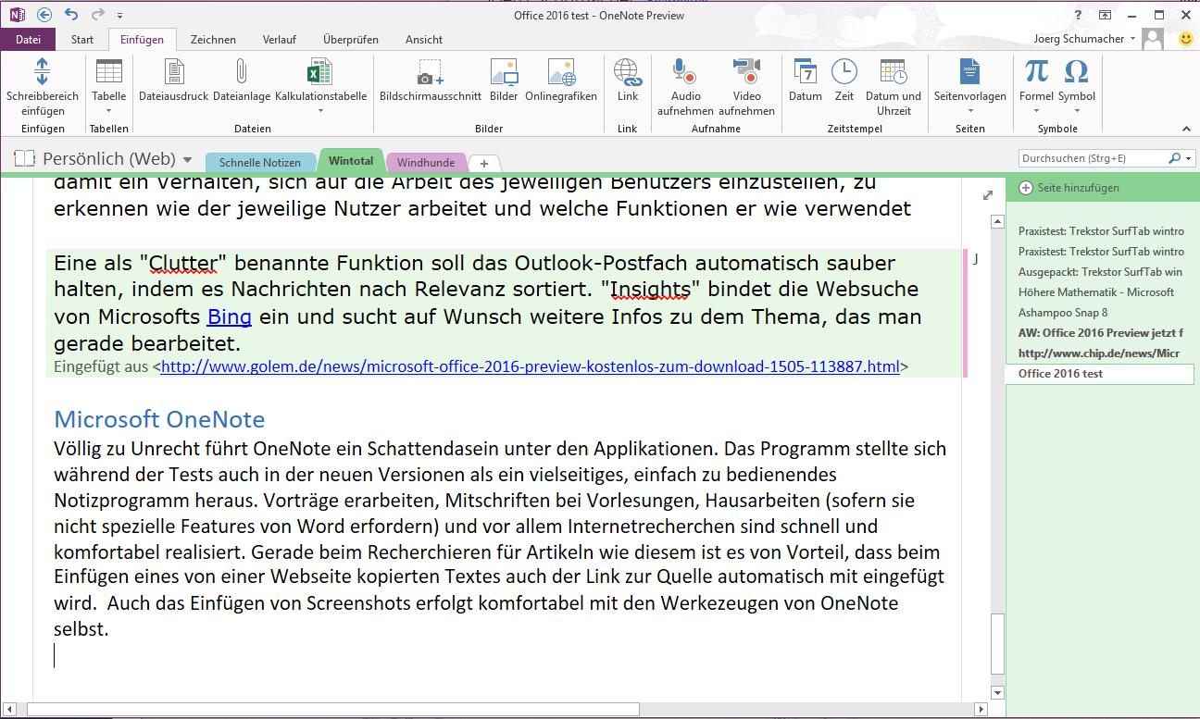This screenshot has width=1200, height=719.
Task: Expand the Tabelle dropdown arrow
Action: pos(109,111)
